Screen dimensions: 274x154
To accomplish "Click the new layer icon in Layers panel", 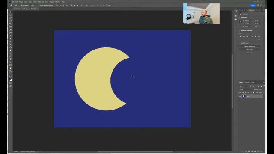I will (258, 151).
